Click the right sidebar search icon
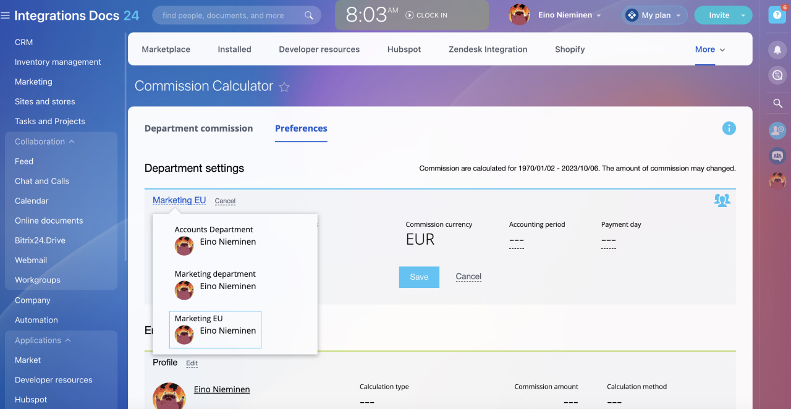The width and height of the screenshot is (791, 409). tap(777, 103)
